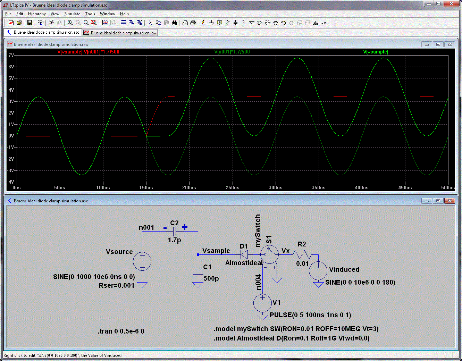Select the Label Net tool
The width and height of the screenshot is (462, 361).
tap(219, 23)
